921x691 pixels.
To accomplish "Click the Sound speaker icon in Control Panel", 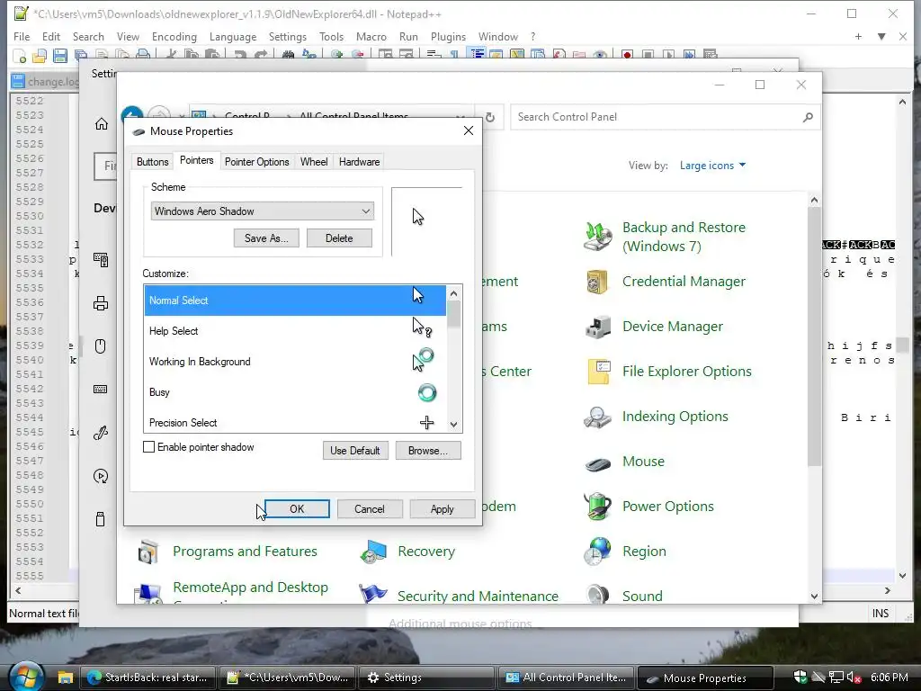I will pyautogui.click(x=598, y=595).
